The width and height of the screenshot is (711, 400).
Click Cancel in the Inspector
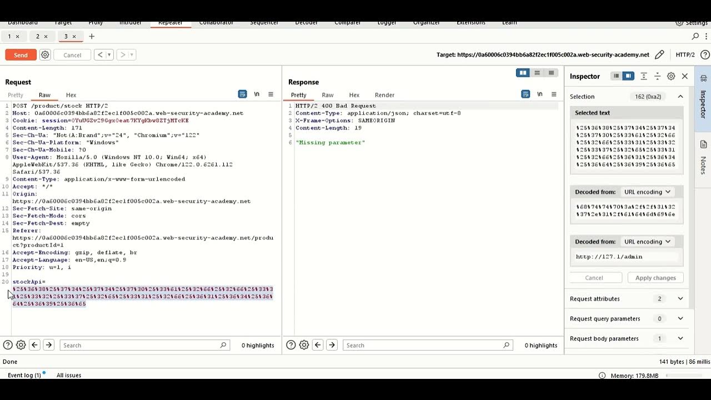pos(594,278)
